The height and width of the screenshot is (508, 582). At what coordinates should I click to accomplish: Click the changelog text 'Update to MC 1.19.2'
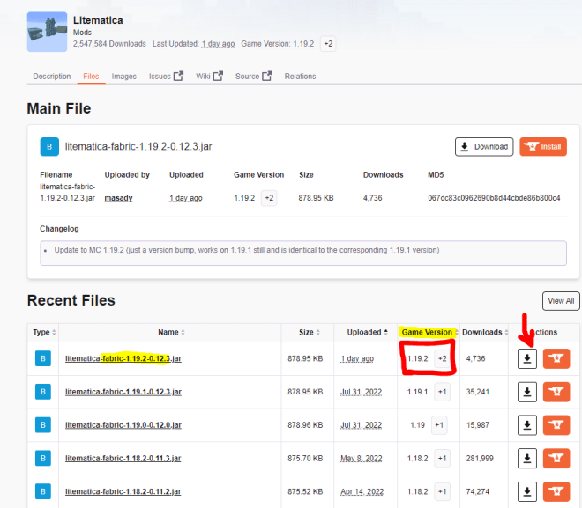click(89, 250)
